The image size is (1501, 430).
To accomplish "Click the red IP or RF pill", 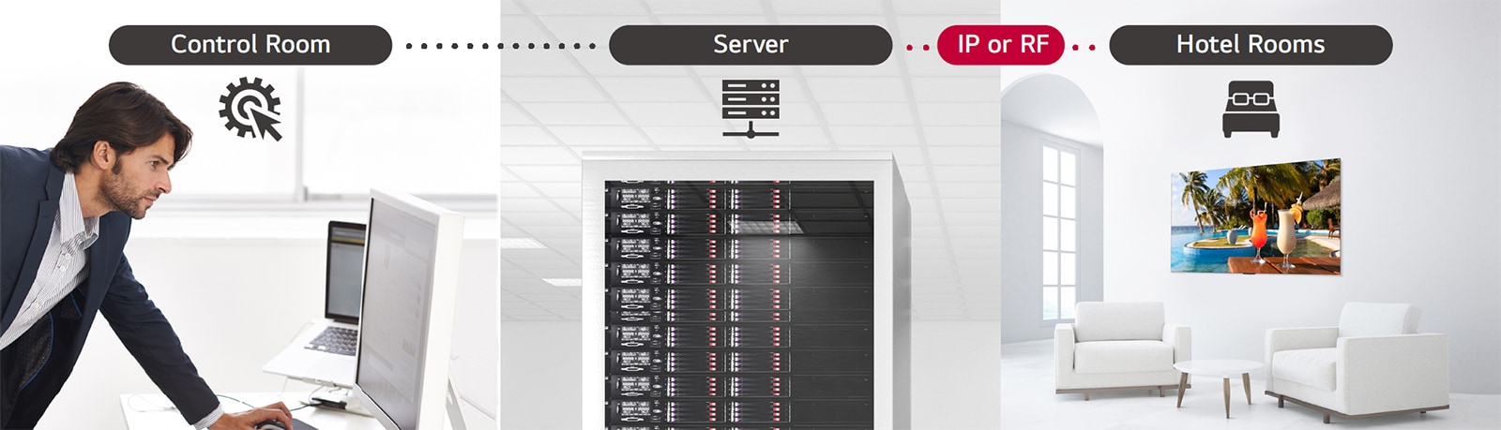I will pyautogui.click(x=1001, y=45).
